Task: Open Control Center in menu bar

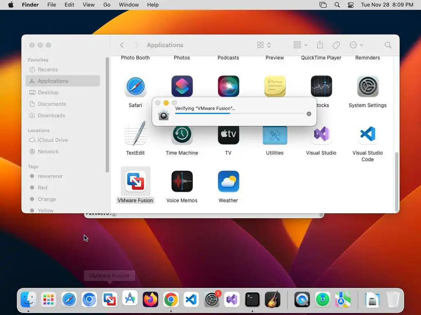Action: (351, 5)
